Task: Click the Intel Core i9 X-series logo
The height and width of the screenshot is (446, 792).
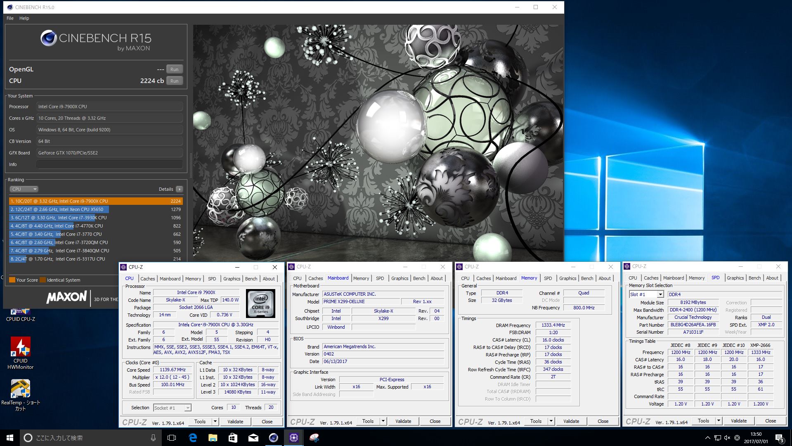Action: 260,303
